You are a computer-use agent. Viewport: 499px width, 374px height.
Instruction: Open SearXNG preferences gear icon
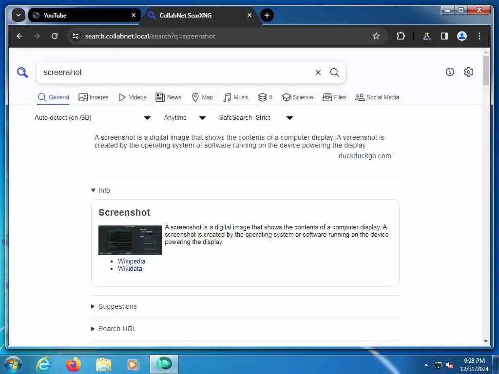[x=468, y=72]
